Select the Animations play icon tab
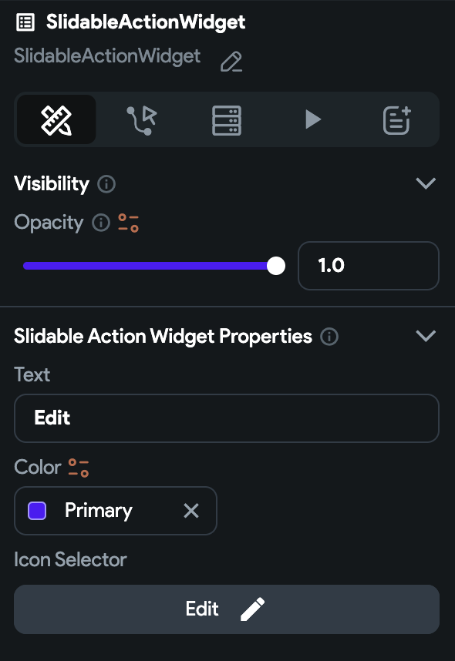The width and height of the screenshot is (455, 661). pyautogui.click(x=312, y=119)
